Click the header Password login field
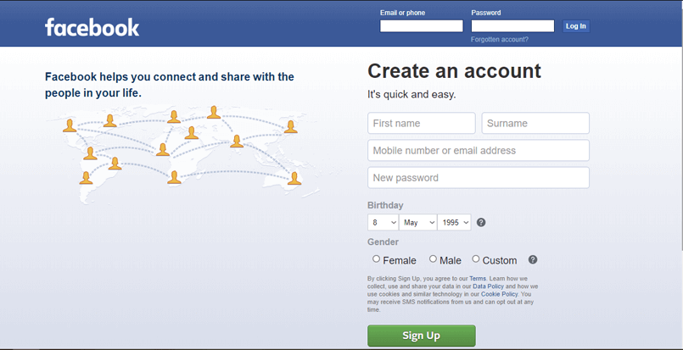 pos(512,26)
